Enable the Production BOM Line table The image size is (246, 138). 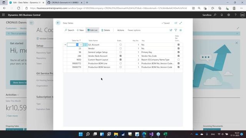point(120,63)
